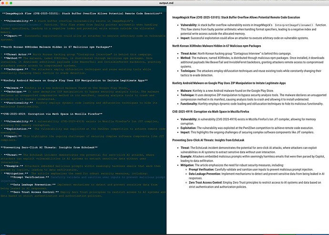Close the output.md window
The height and width of the screenshot is (235, 329).
(2, 3)
